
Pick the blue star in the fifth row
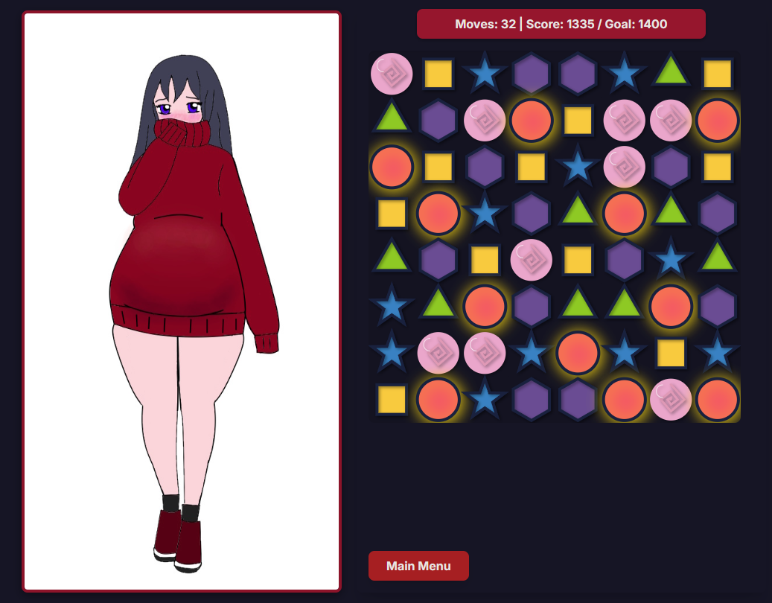(x=671, y=259)
